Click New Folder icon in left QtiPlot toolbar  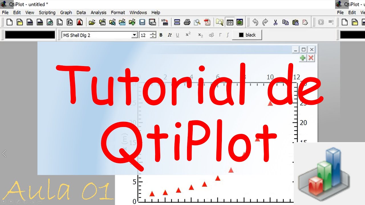click(20, 22)
